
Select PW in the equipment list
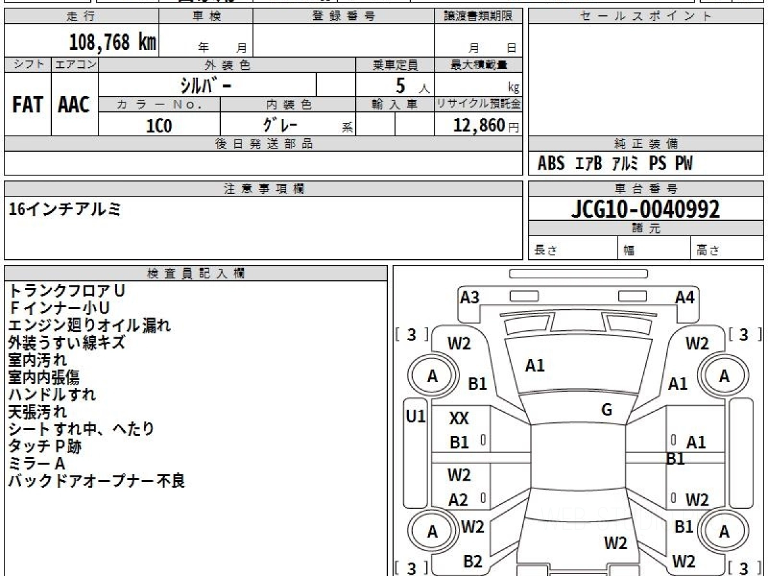684,164
